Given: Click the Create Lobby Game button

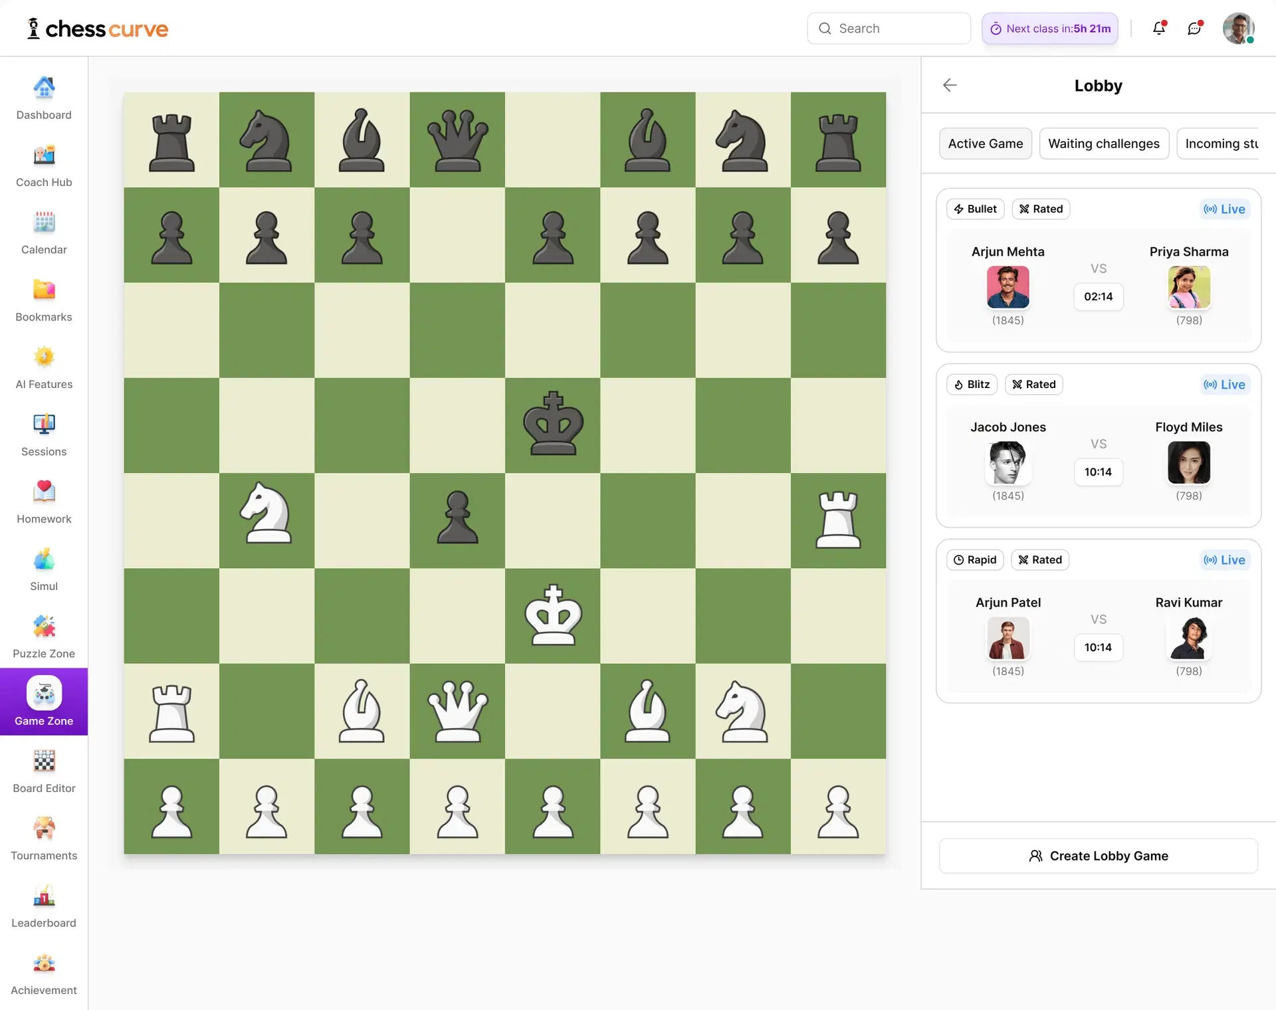Looking at the screenshot, I should tap(1098, 856).
